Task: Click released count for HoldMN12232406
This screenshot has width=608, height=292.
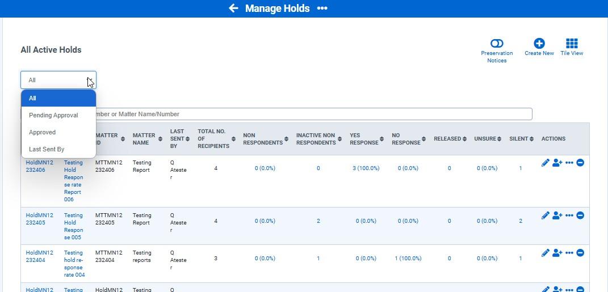Action: [x=450, y=168]
